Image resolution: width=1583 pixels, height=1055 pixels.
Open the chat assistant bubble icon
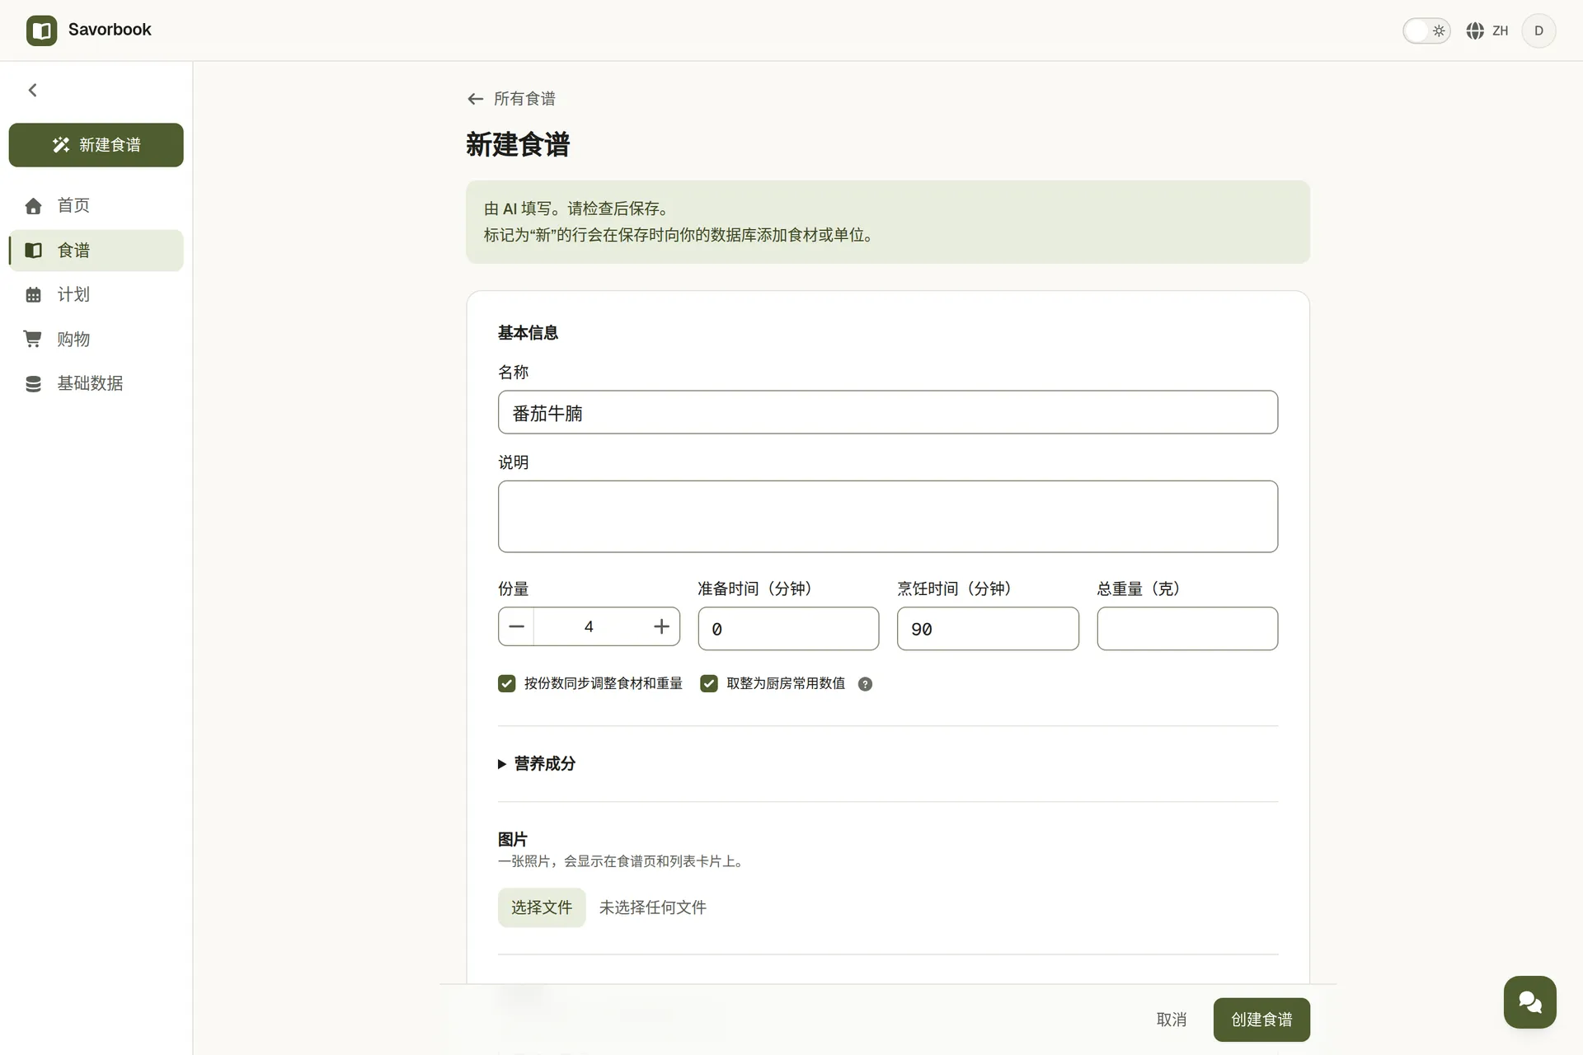[x=1530, y=1002]
